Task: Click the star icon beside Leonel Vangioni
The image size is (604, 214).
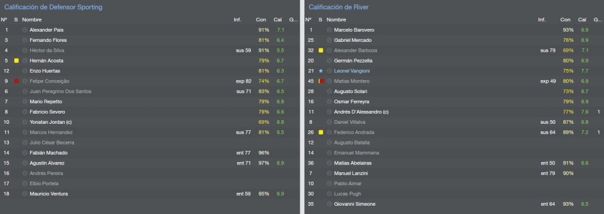Action: 320,71
